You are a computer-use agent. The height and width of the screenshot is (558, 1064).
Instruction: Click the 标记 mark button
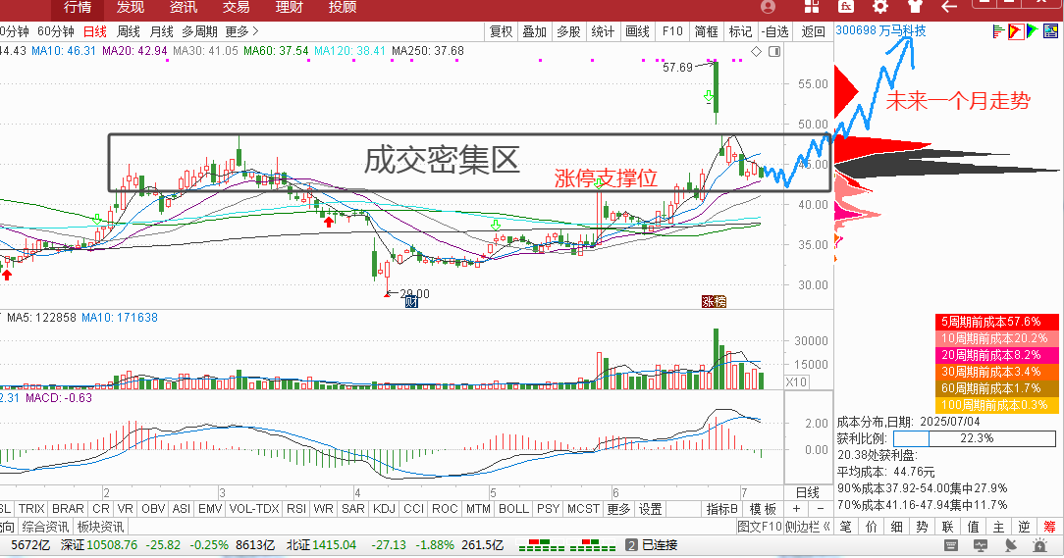[740, 31]
